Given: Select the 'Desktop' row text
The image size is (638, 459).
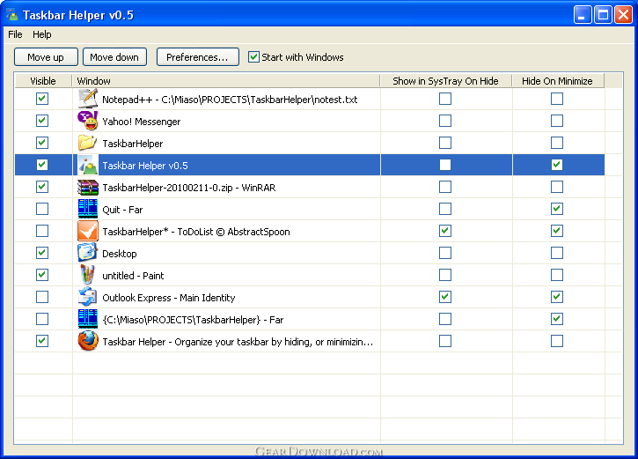Looking at the screenshot, I should [120, 254].
